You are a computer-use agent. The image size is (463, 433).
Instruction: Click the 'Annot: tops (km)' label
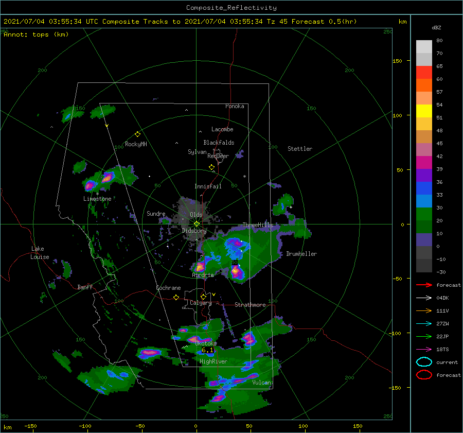point(36,34)
